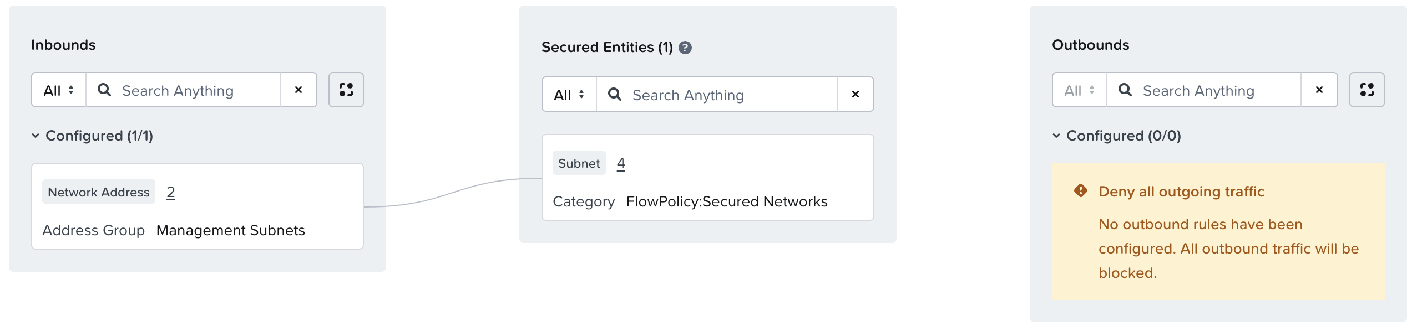
Task: Collapse the Outbounds Configured (0/0) section
Action: coord(1056,136)
